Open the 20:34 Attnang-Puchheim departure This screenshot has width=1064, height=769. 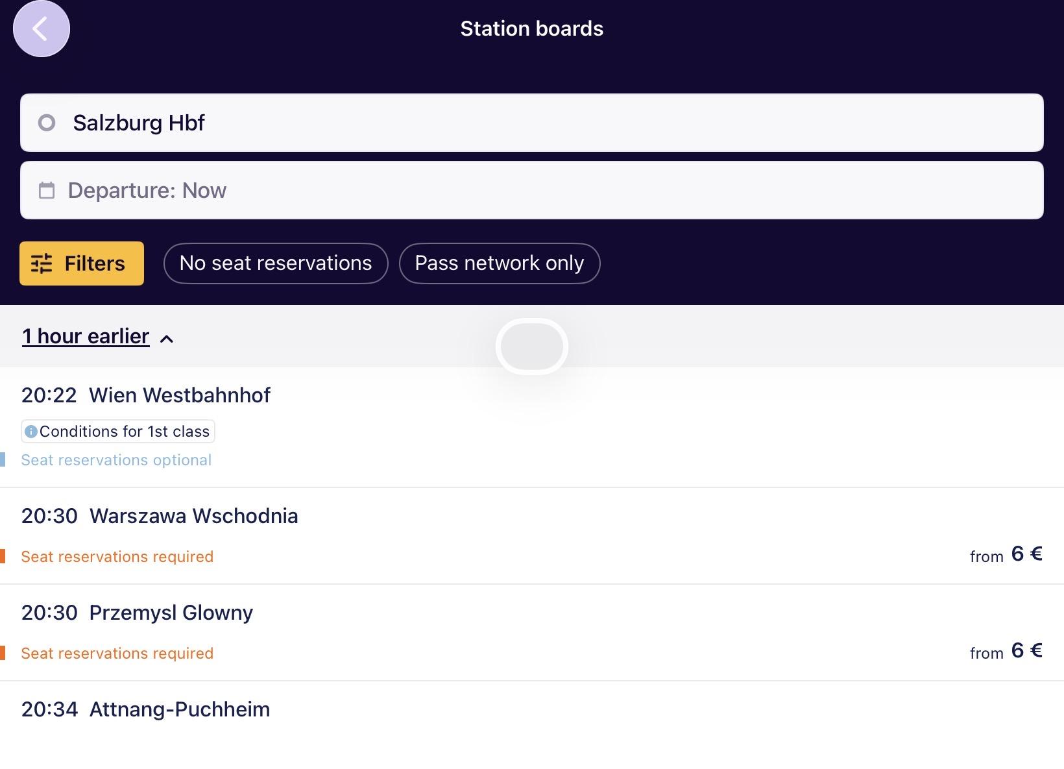(179, 709)
